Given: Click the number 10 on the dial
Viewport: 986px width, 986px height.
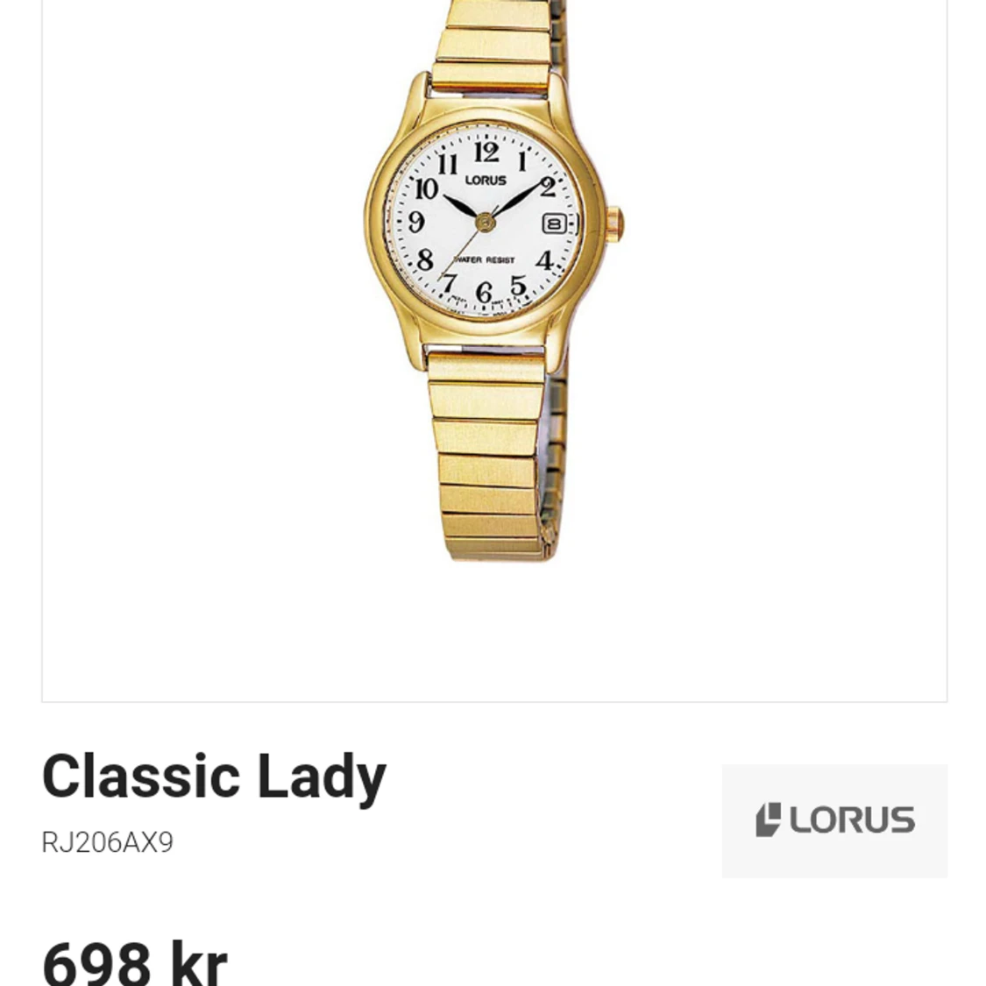Looking at the screenshot, I should click(426, 188).
